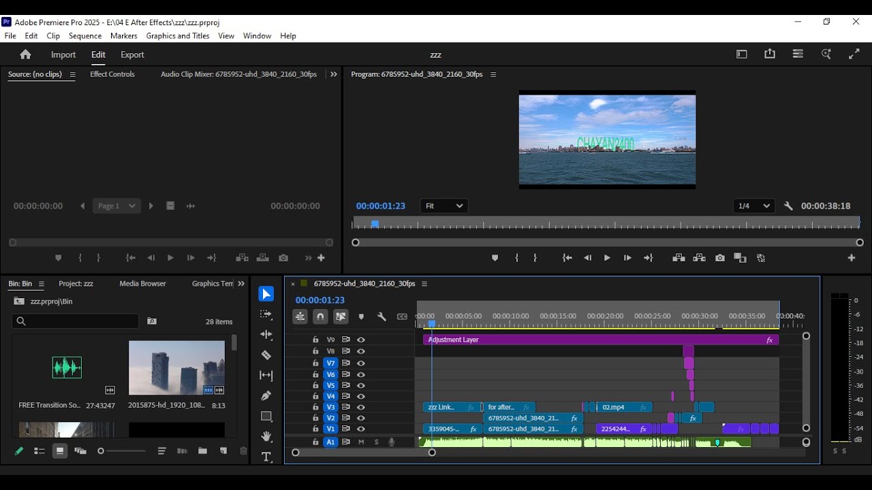Screen dimensions: 872x490
Task: Choose the Rectangle tool
Action: 266,416
